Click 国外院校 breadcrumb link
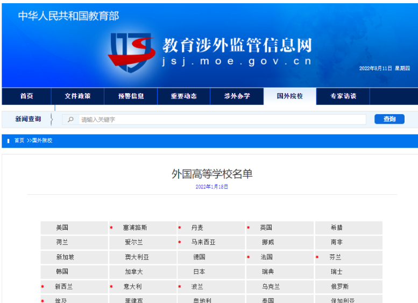The height and width of the screenshot is (303, 418). click(x=41, y=140)
